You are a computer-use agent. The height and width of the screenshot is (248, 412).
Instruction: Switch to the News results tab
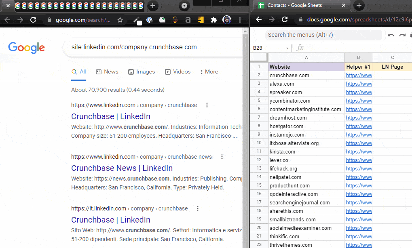107,71
